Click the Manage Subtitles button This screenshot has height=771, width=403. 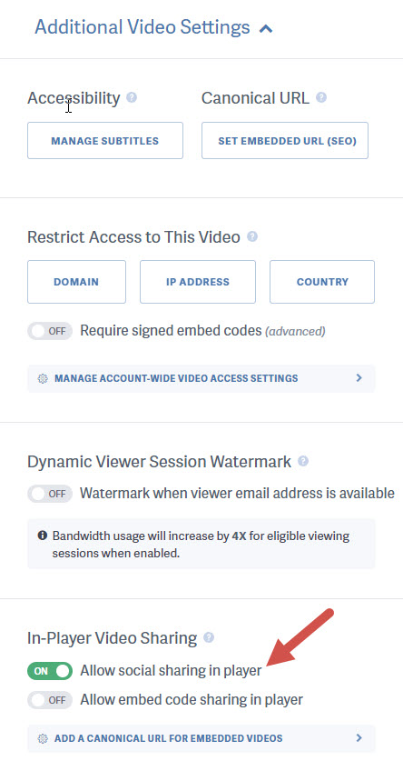tap(105, 141)
